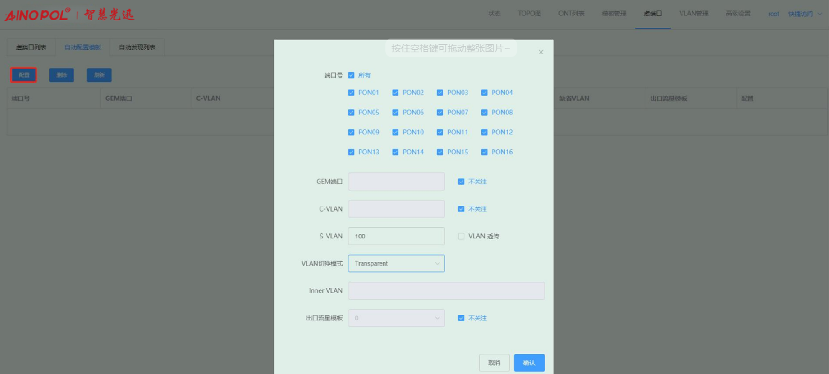The width and height of the screenshot is (829, 374).
Task: Uncheck 不关注 next to C-VLAN
Action: 461,209
